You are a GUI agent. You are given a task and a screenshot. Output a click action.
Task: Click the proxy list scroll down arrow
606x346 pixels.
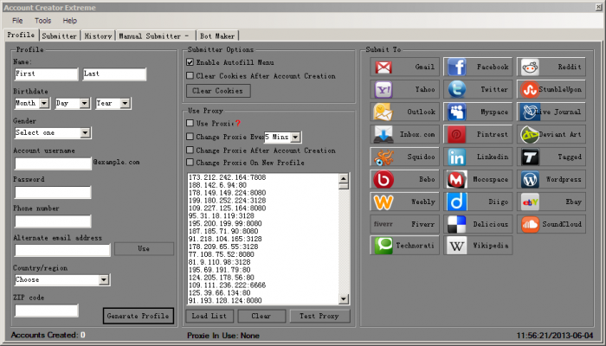343,299
